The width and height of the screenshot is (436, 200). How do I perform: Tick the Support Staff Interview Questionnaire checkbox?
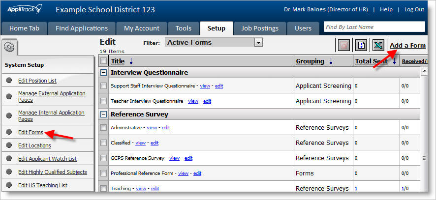[x=103, y=86]
